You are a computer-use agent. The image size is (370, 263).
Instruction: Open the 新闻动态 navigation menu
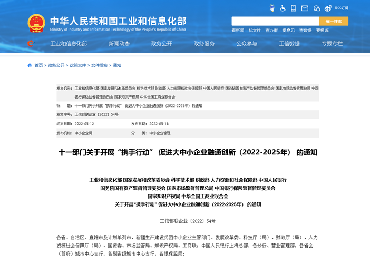coord(119,44)
